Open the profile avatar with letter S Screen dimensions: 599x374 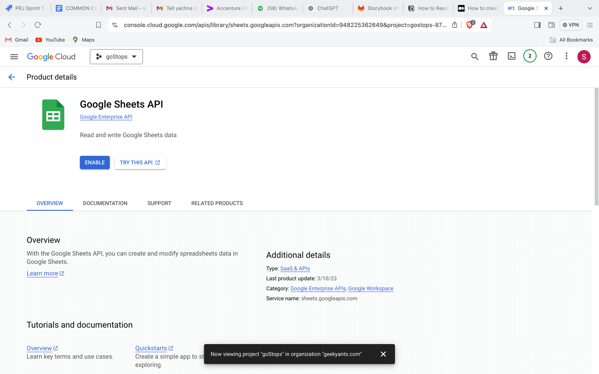click(x=584, y=56)
